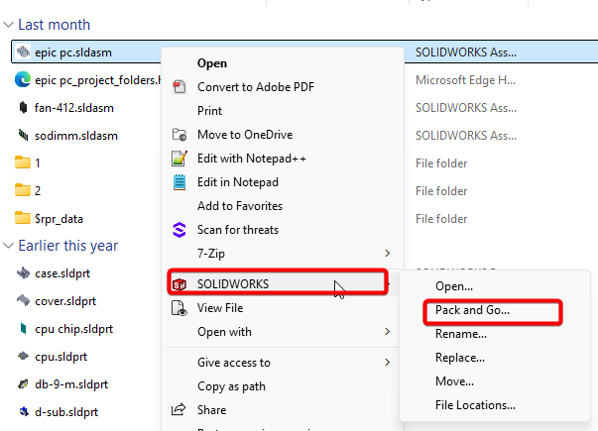
Task: Expand the 7-Zip submenu arrow
Action: click(388, 254)
